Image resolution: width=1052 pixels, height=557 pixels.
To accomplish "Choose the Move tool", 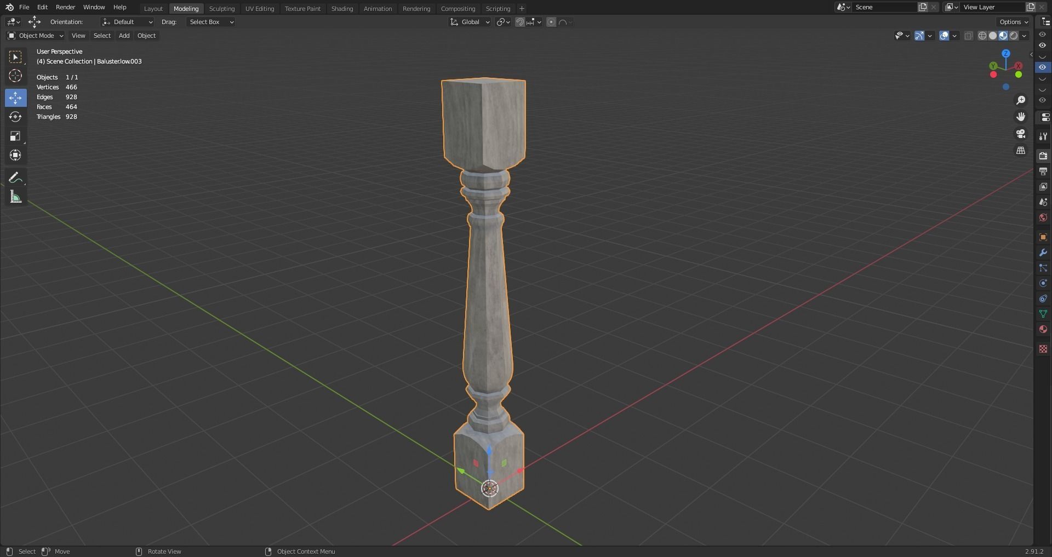I will (15, 97).
